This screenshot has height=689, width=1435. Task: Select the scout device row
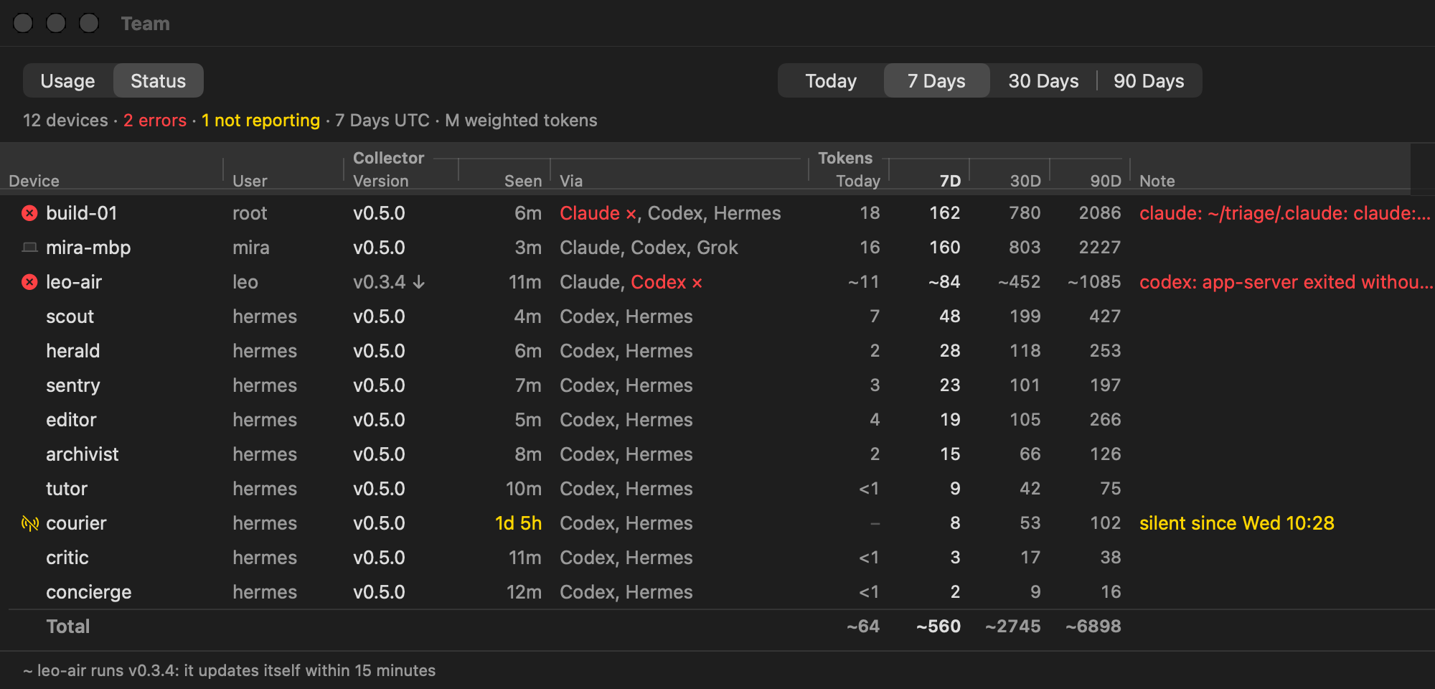pyautogui.click(x=717, y=317)
